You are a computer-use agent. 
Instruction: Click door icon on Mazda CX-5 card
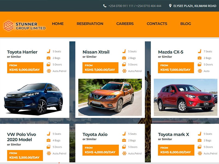[200, 65]
